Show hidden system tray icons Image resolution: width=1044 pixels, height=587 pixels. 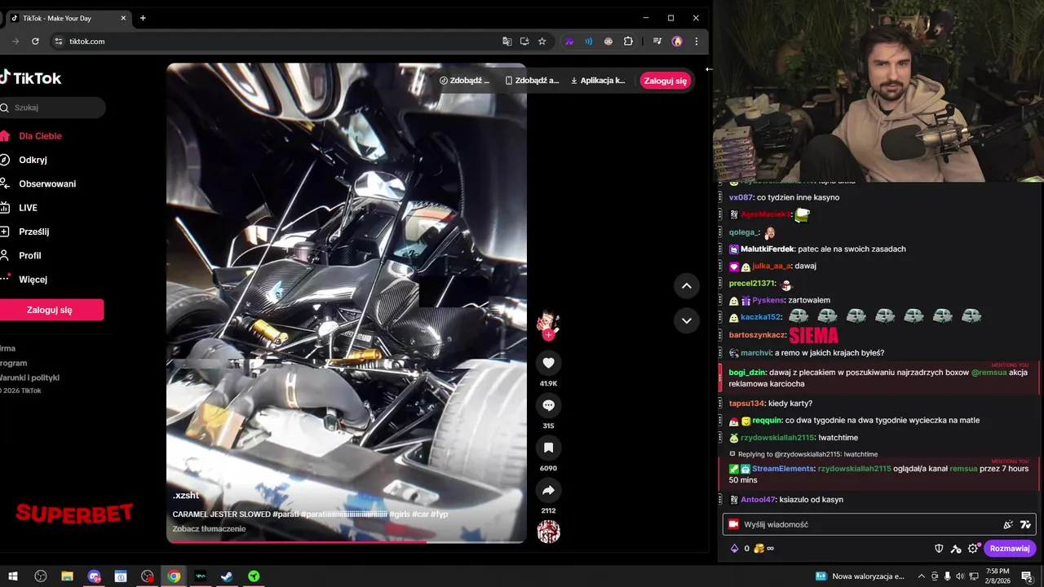(x=920, y=576)
